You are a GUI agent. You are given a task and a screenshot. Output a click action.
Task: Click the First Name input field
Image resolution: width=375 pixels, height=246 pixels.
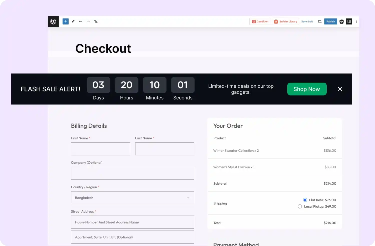[x=100, y=149]
